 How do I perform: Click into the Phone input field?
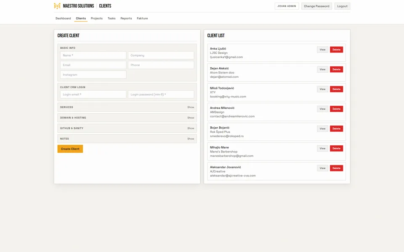[x=161, y=65]
